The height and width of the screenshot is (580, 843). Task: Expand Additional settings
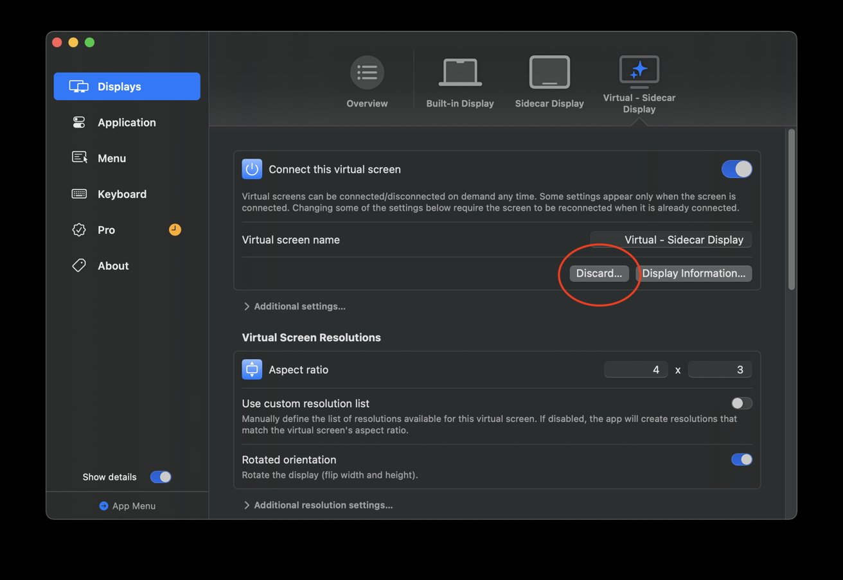tap(294, 306)
